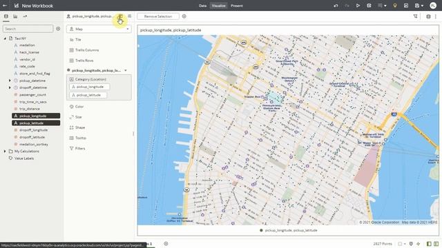This screenshot has width=442, height=248.
Task: Open the visualization three-dot menu
Action: pyautogui.click(x=436, y=17)
